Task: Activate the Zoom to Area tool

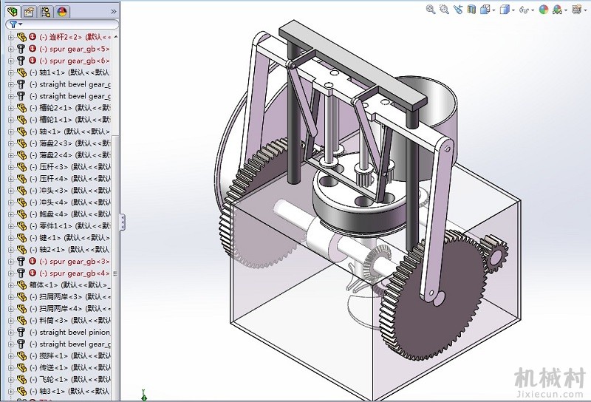Action: pos(445,10)
